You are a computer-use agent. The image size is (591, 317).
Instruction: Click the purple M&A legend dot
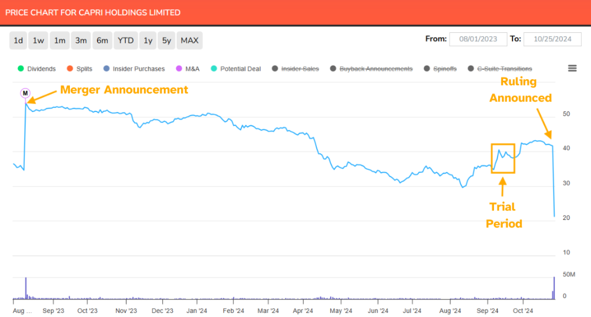(179, 69)
